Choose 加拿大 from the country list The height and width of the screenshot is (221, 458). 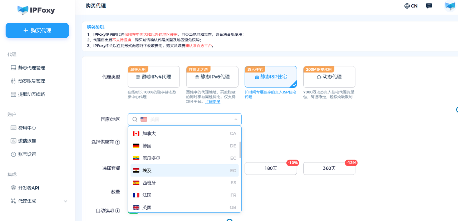[x=184, y=134]
